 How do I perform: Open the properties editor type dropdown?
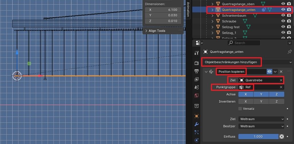pyautogui.click(x=199, y=43)
